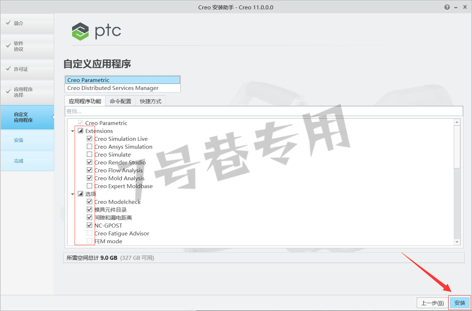Close the Creo installer window

pos(465,7)
